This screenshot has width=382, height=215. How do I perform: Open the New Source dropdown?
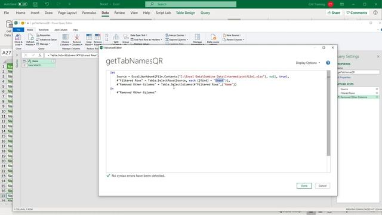click(x=232, y=35)
